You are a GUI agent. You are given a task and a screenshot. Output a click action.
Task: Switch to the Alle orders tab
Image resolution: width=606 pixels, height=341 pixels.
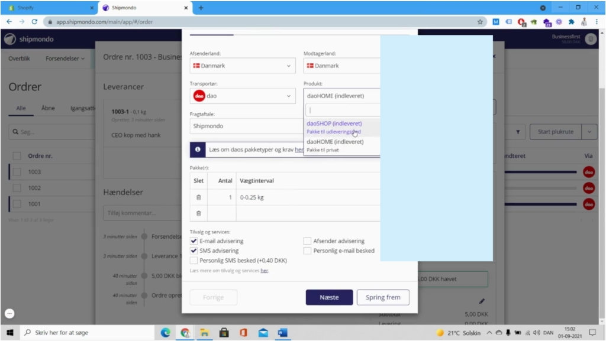(21, 108)
